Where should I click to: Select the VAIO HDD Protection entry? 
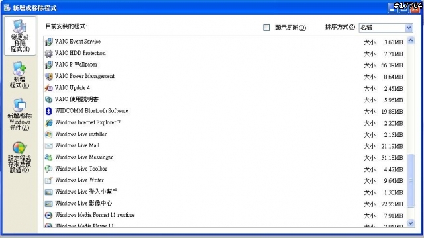225,54
